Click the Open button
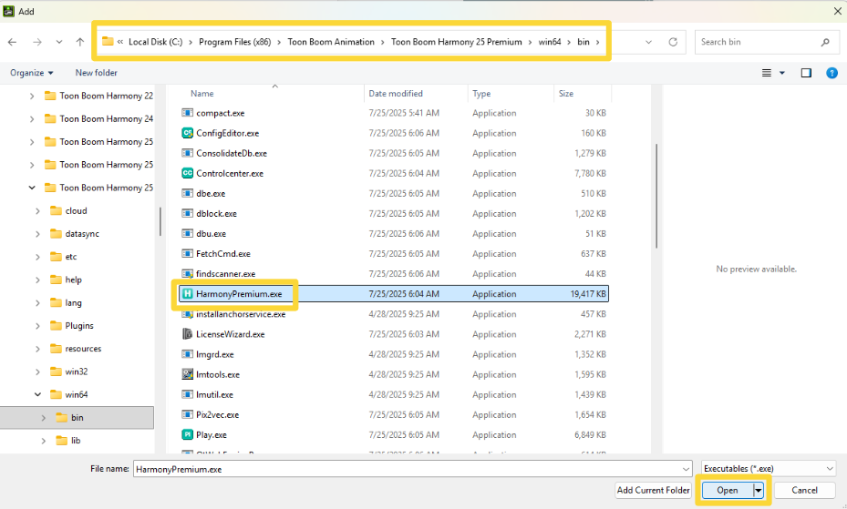 click(x=727, y=490)
